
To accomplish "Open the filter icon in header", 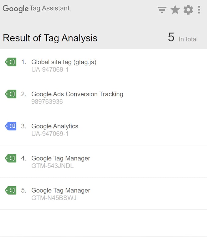I will 162,10.
